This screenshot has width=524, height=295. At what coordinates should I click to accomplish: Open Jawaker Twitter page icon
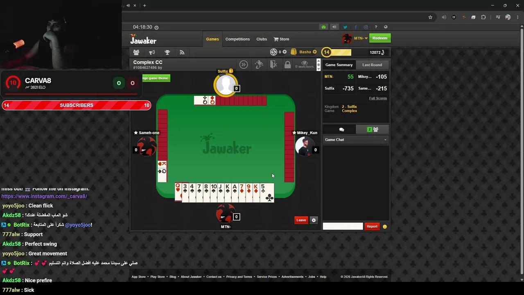click(x=345, y=27)
